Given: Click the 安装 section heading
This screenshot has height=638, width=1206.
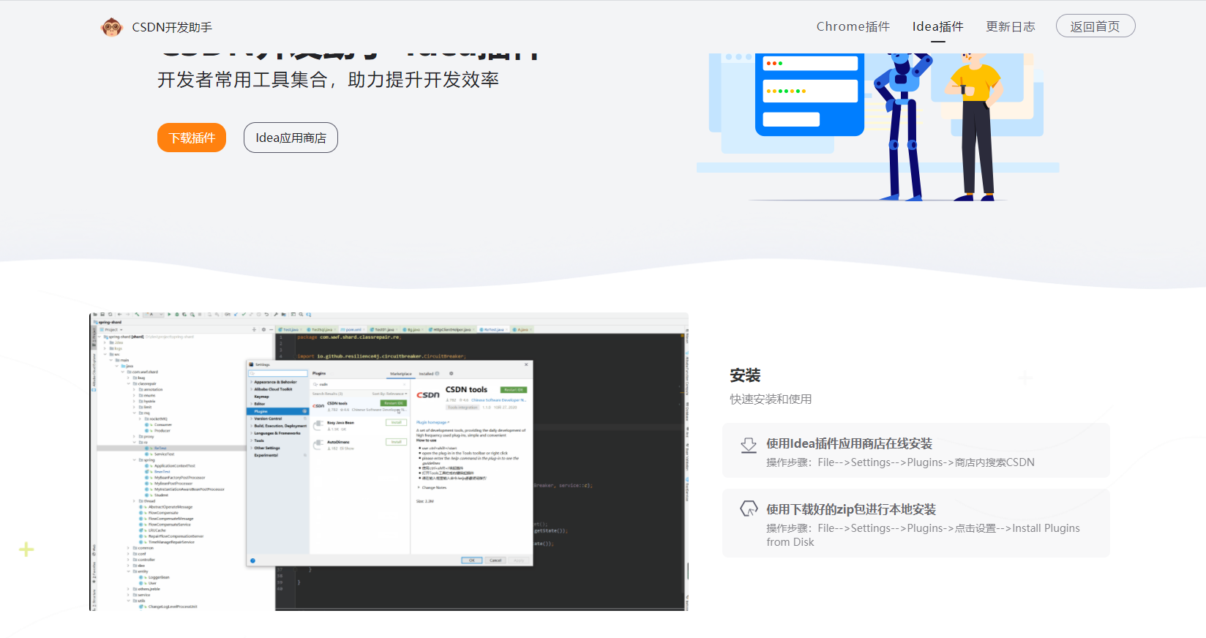Looking at the screenshot, I should [745, 375].
